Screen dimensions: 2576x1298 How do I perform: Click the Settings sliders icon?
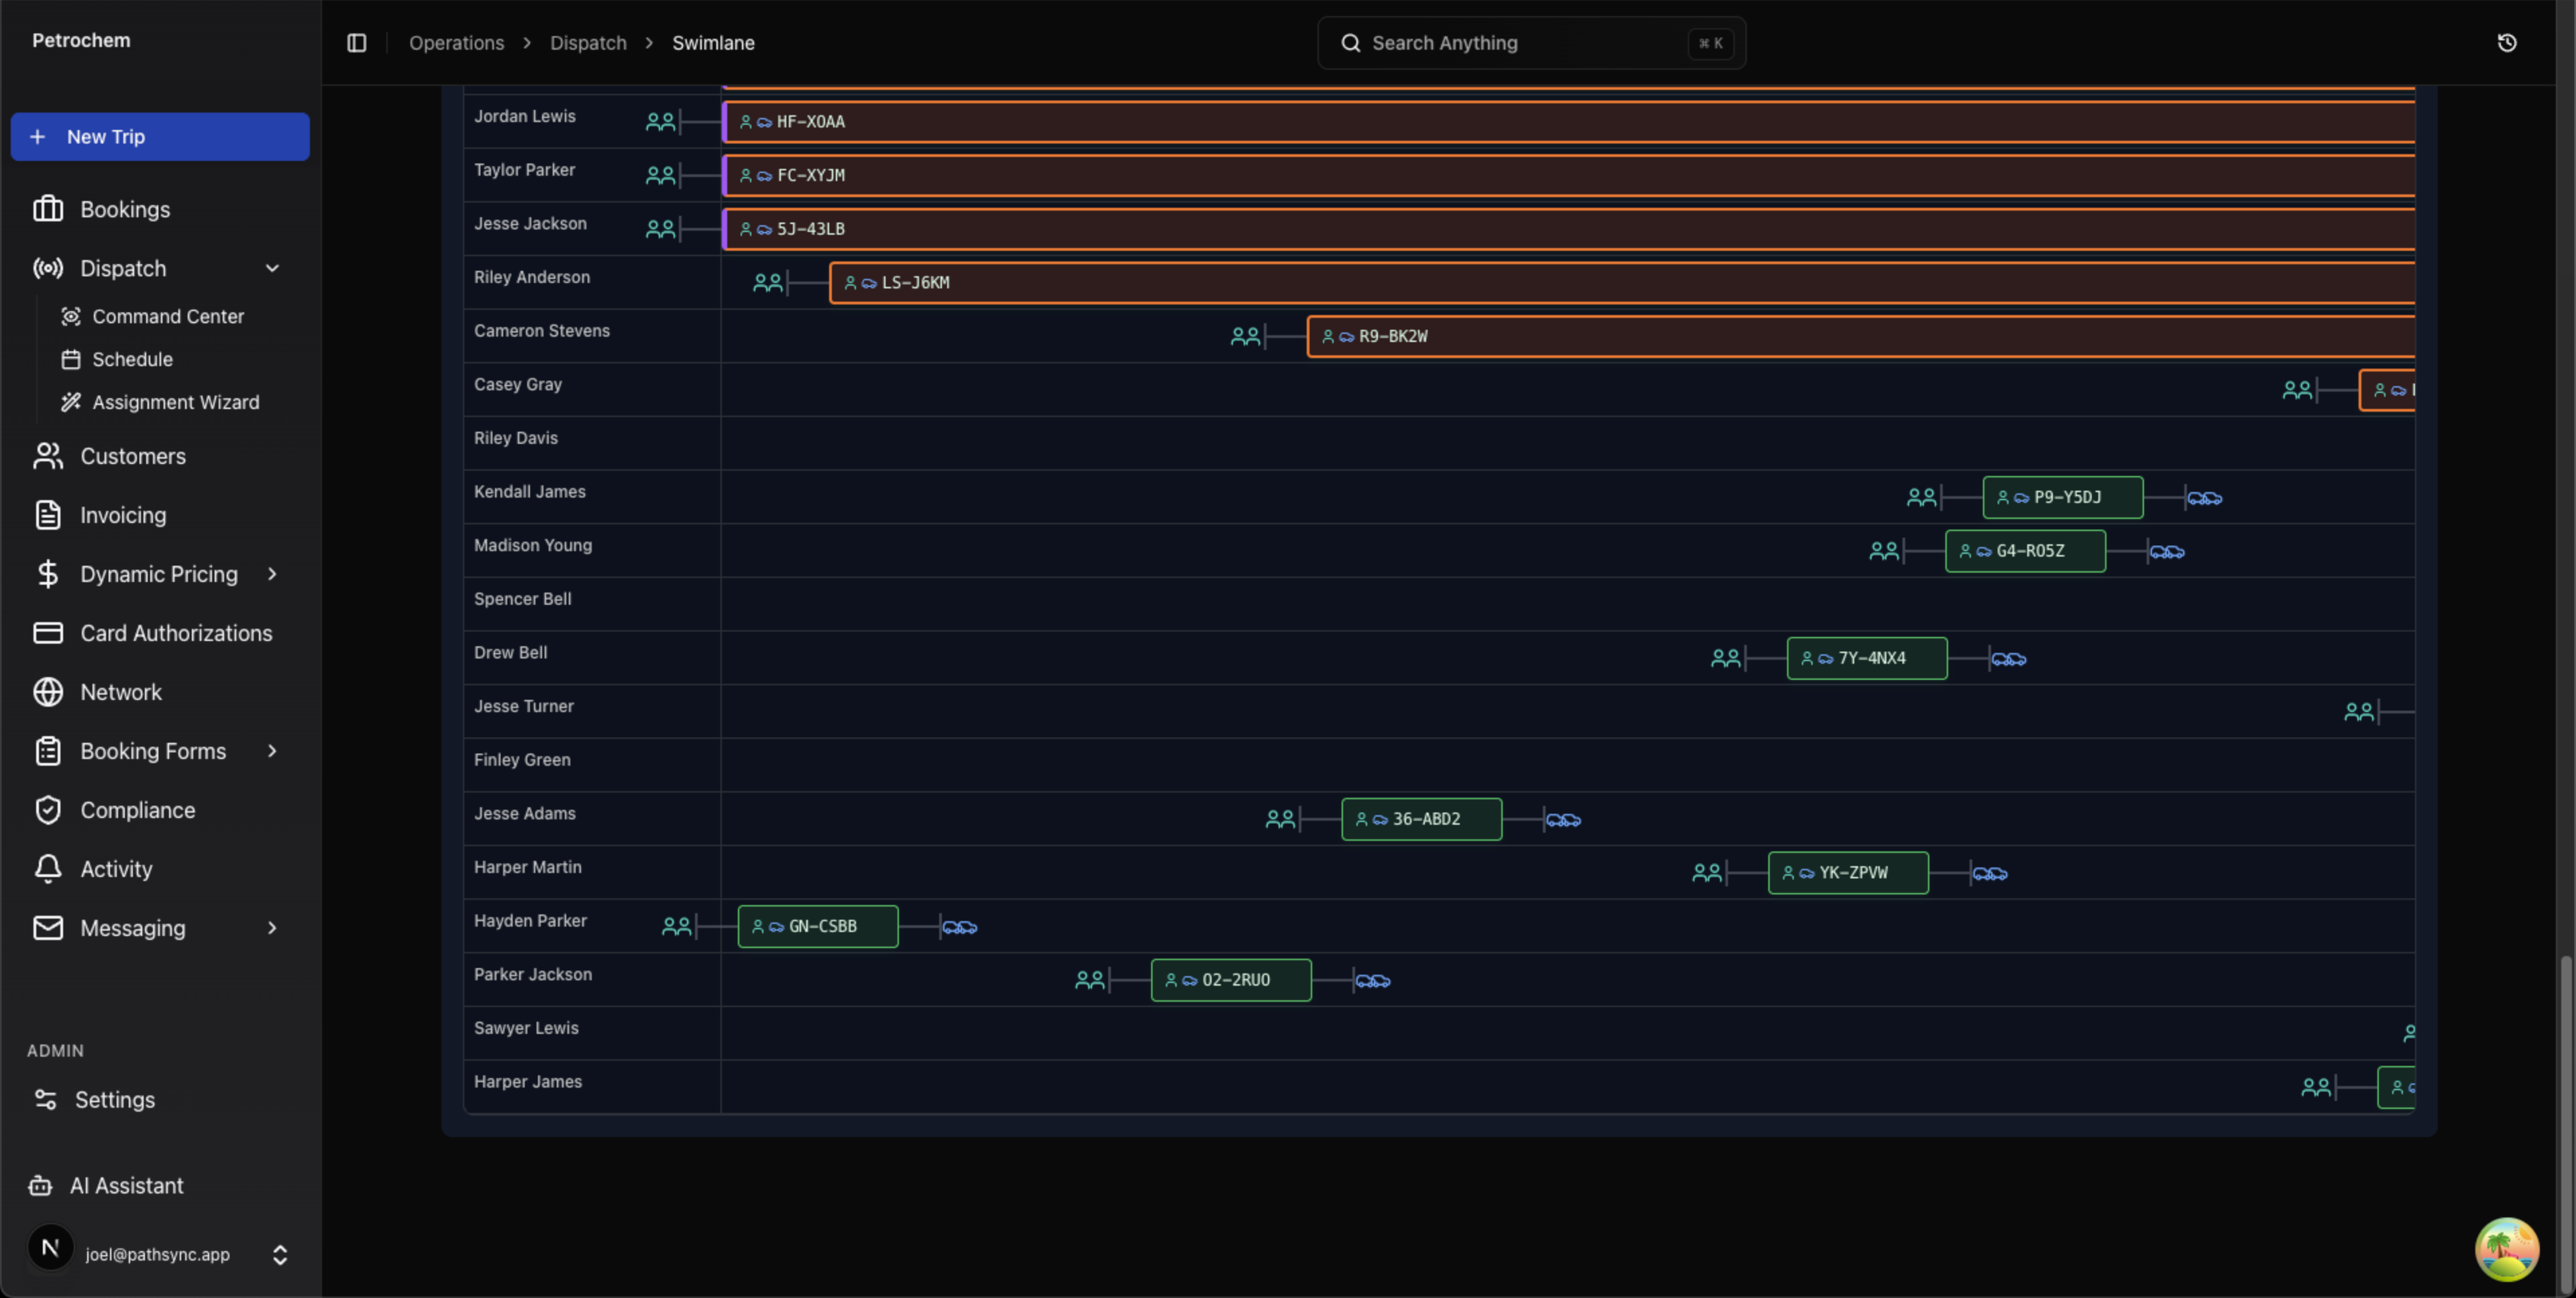(x=45, y=1099)
